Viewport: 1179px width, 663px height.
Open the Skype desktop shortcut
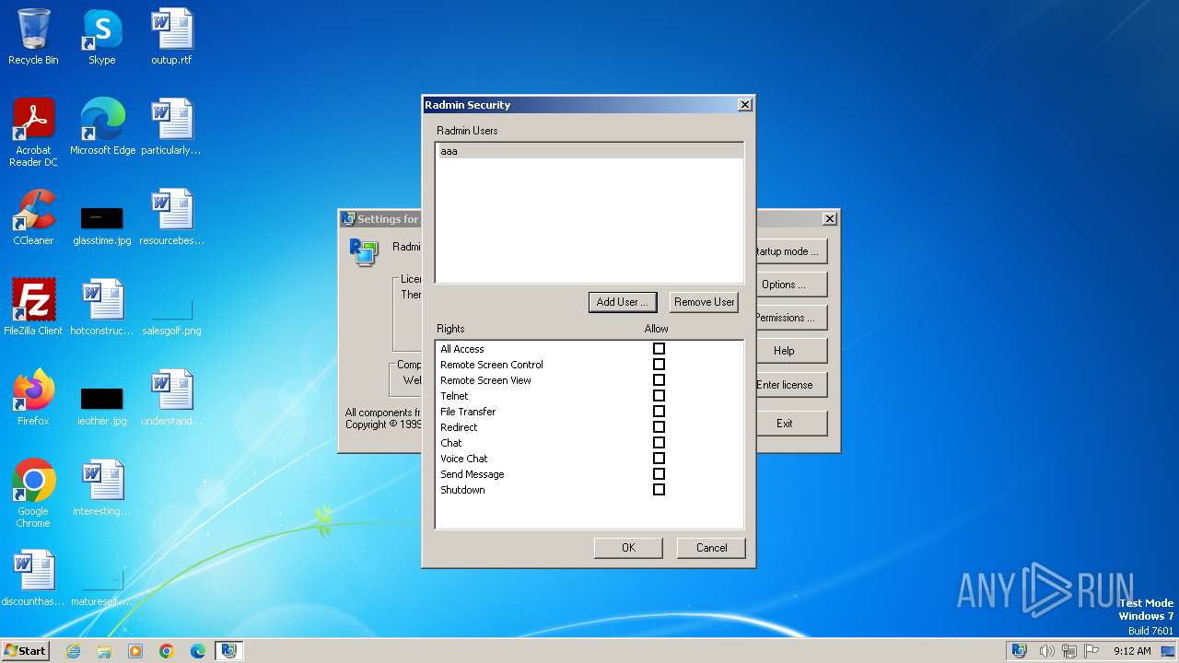click(x=102, y=37)
